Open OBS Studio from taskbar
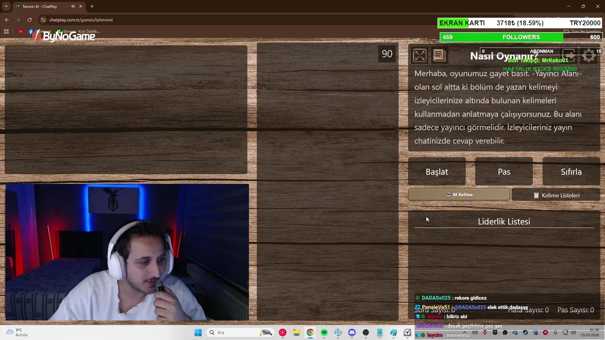The height and width of the screenshot is (340, 605). tap(366, 332)
